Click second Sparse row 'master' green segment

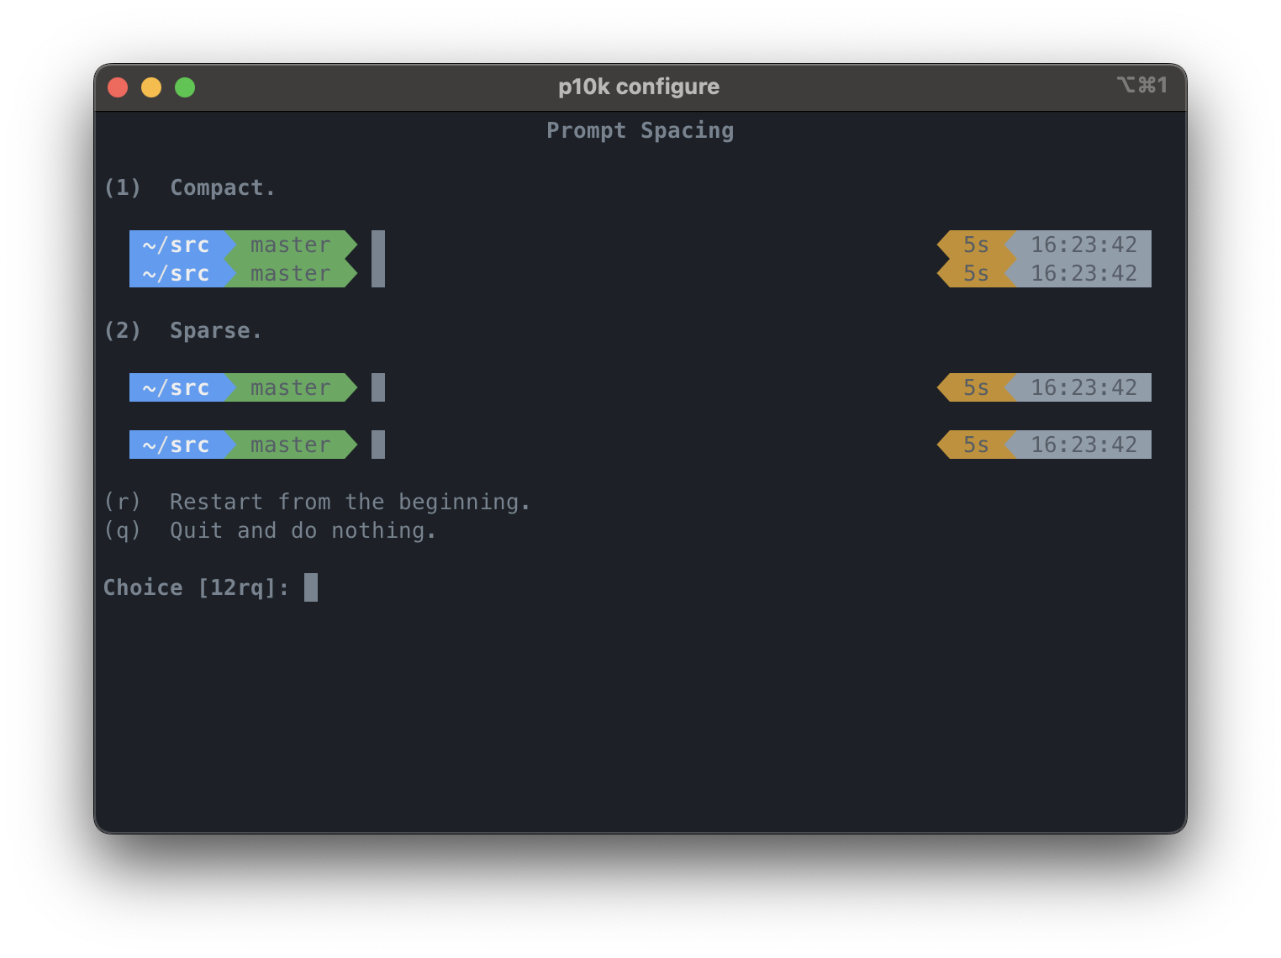(291, 445)
